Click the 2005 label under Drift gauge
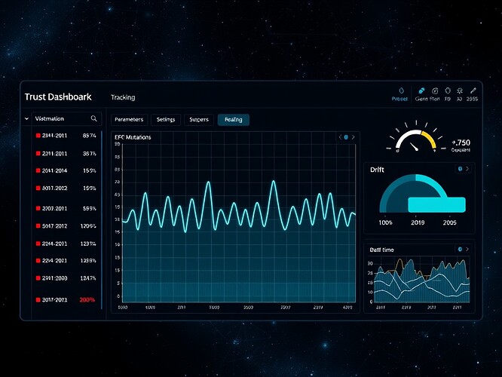 click(450, 222)
